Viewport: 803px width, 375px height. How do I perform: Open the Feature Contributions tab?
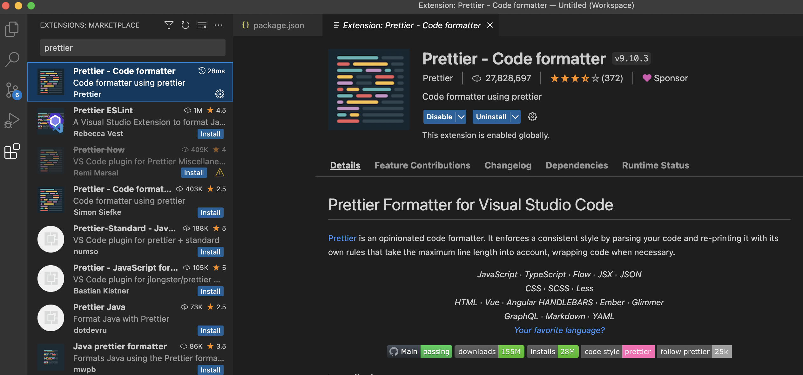[422, 165]
